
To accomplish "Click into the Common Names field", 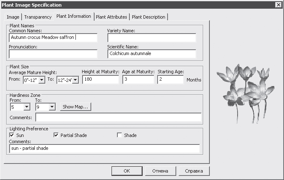I will [x=53, y=38].
